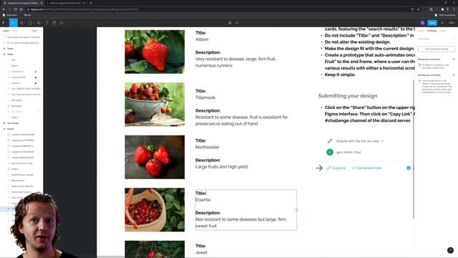Select THE LARGEST FRUIT DATABA... layer

coord(26,89)
